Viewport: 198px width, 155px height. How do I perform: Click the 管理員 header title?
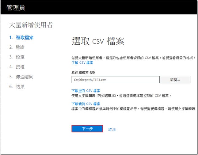coord(16,8)
